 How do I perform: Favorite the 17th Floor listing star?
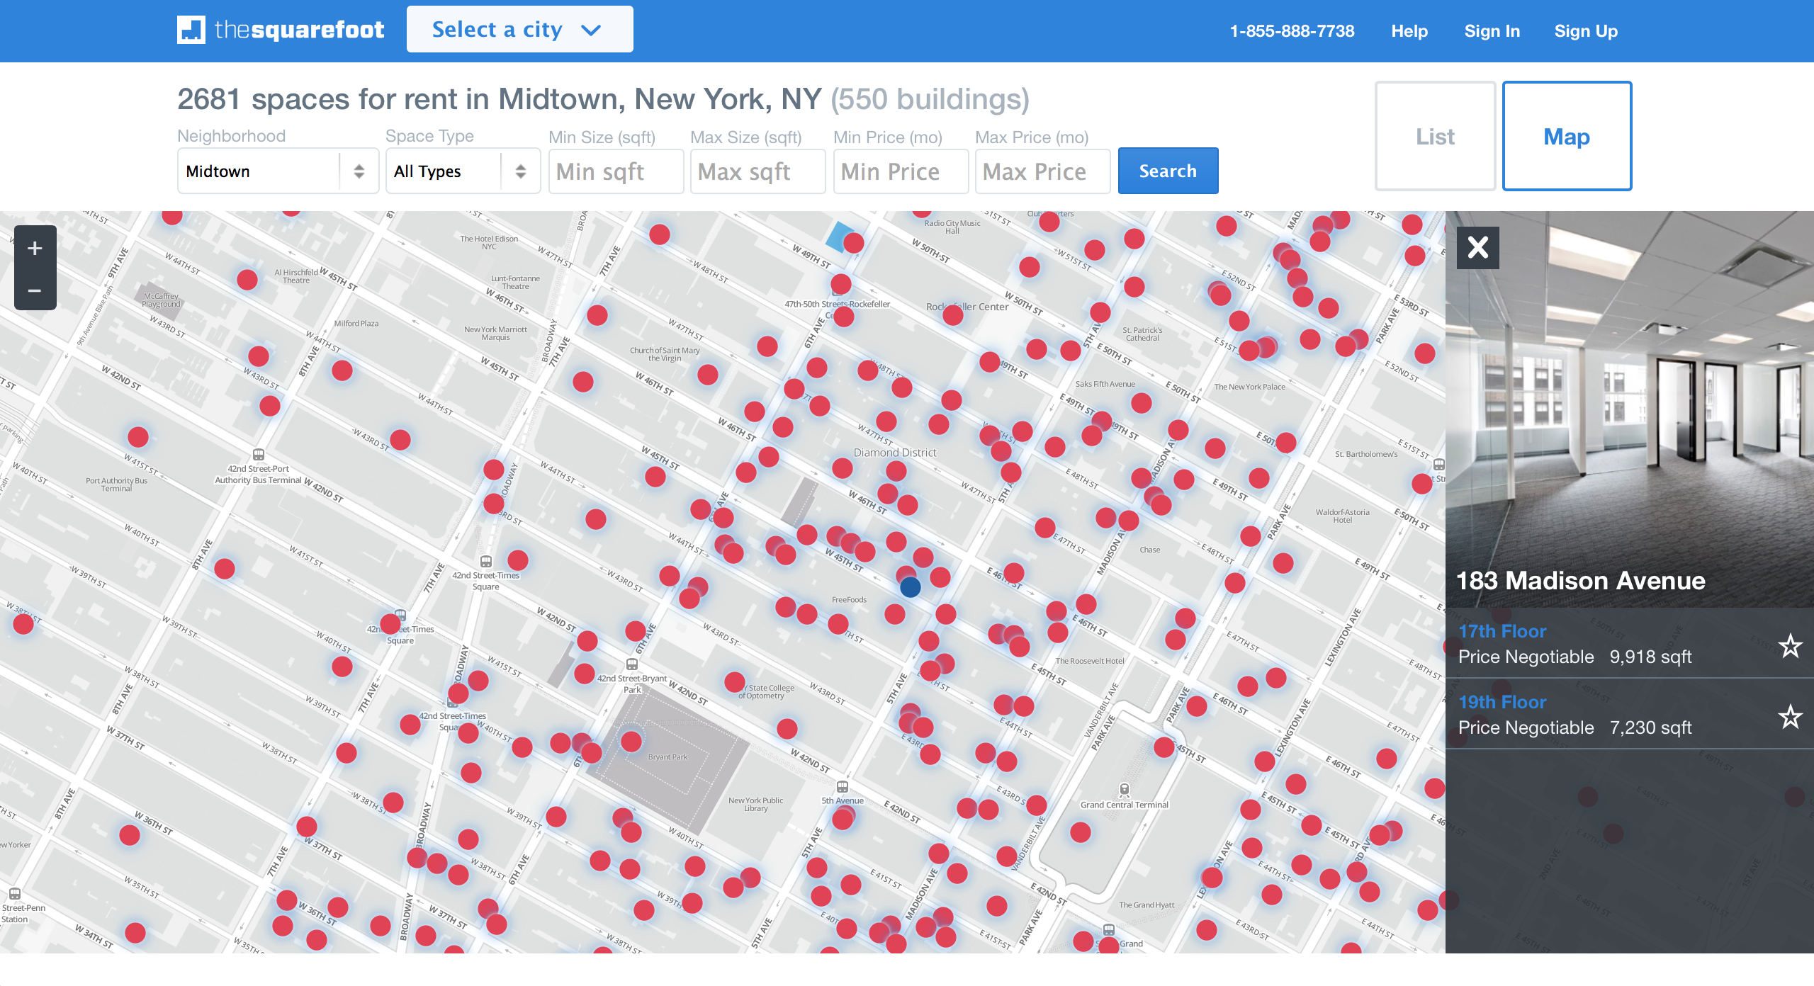1790,645
